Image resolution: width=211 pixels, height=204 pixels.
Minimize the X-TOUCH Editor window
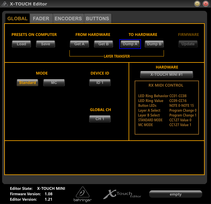(x=197, y=4)
